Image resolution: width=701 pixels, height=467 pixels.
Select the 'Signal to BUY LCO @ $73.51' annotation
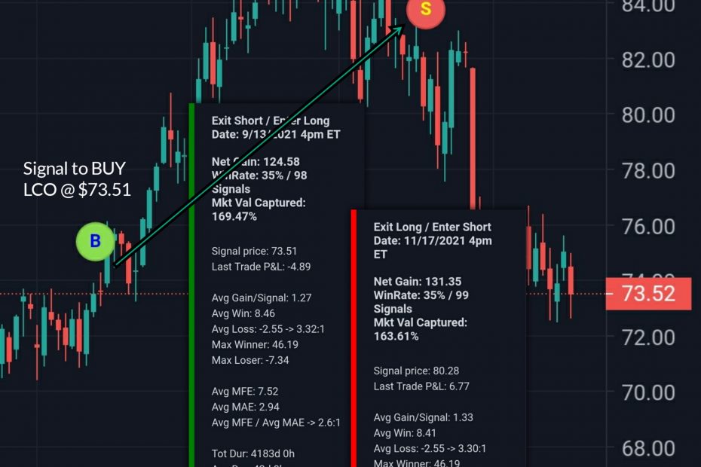click(x=77, y=179)
